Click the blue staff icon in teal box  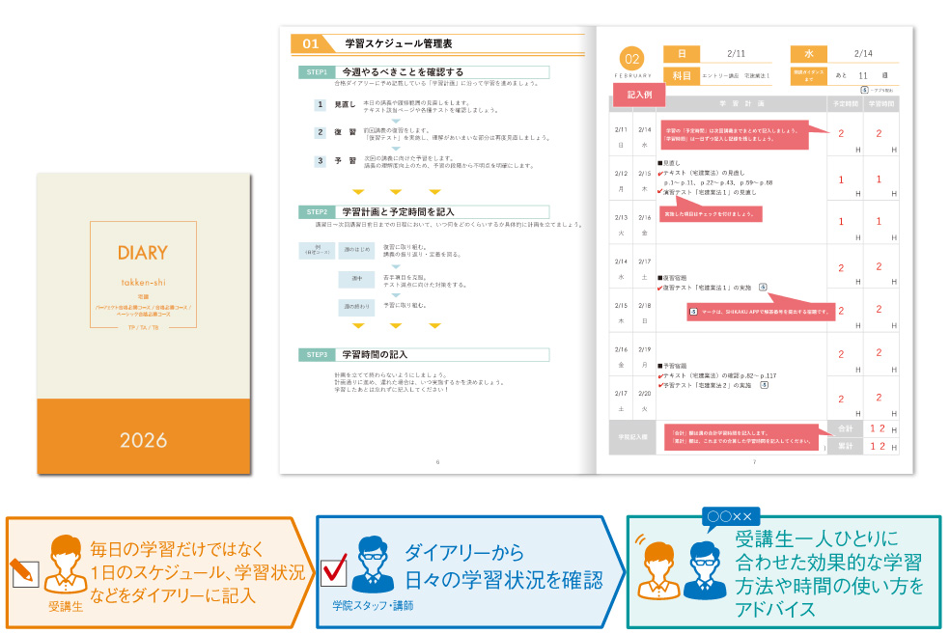point(705,570)
